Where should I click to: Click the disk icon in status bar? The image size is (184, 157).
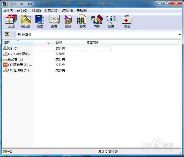pos(5,152)
